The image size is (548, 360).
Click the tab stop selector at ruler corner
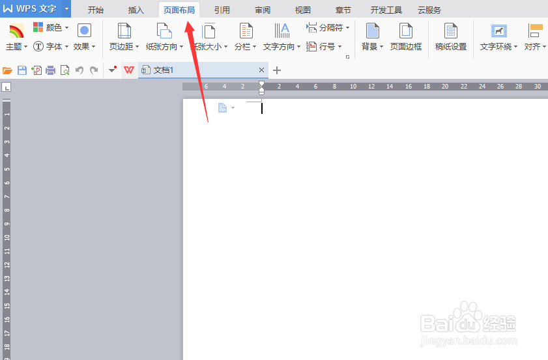(7, 87)
